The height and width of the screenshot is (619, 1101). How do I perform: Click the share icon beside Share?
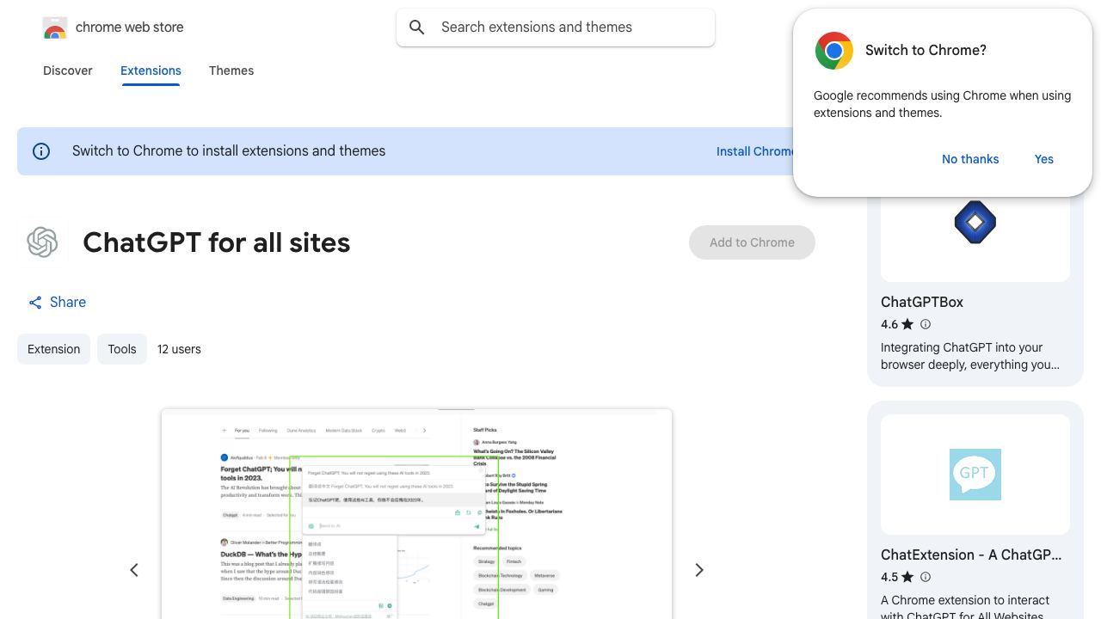tap(35, 303)
